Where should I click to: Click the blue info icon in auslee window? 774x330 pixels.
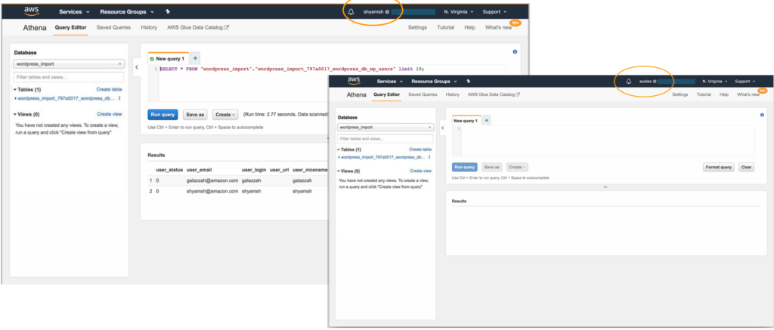(762, 115)
